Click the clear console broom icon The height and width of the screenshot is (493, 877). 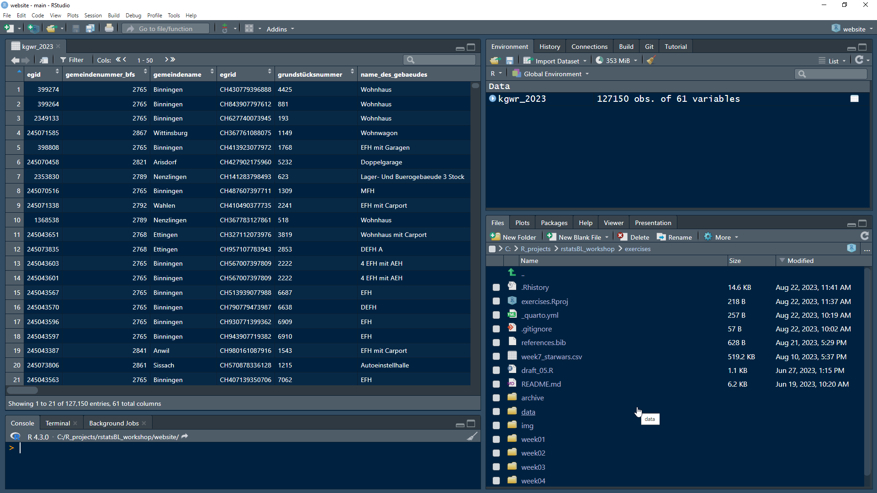[472, 436]
